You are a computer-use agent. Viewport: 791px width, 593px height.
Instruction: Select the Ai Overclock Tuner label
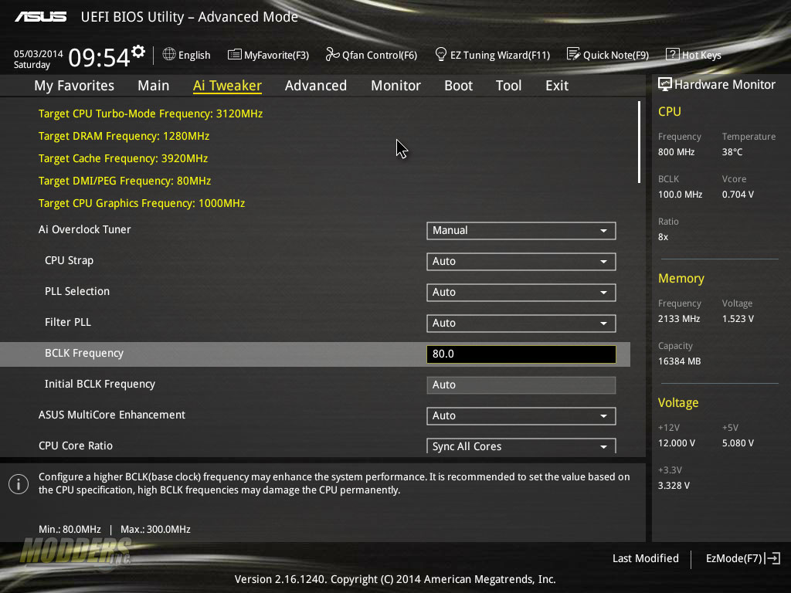point(85,229)
